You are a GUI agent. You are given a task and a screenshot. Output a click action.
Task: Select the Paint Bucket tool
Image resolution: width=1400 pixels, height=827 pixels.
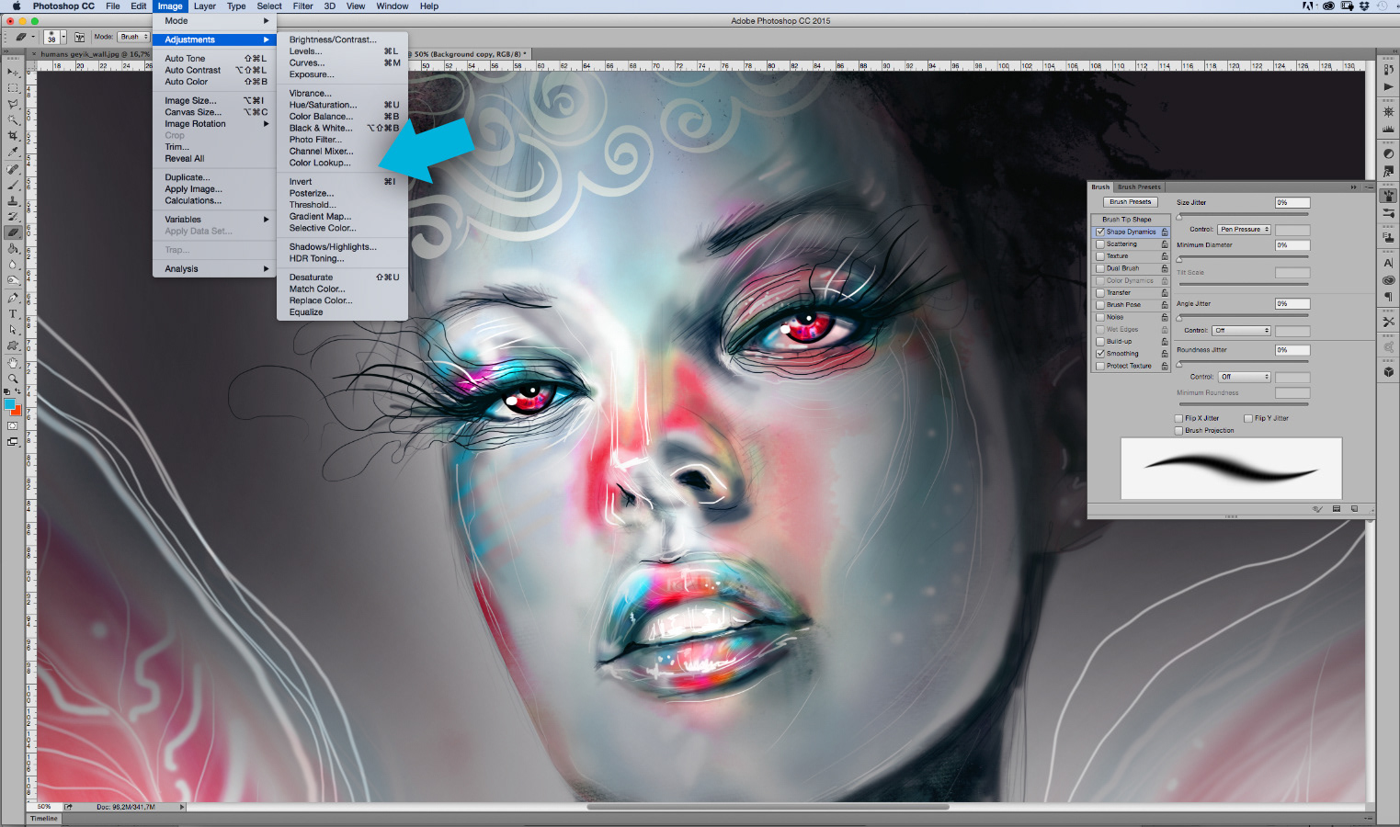click(x=13, y=249)
